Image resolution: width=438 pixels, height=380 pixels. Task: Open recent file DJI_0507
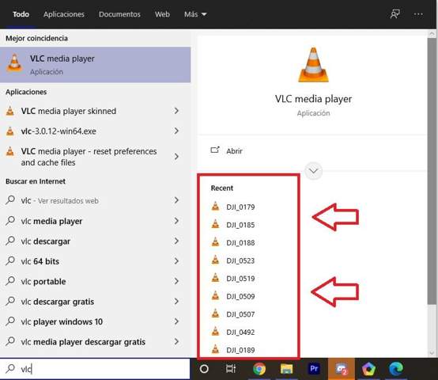pyautogui.click(x=240, y=314)
